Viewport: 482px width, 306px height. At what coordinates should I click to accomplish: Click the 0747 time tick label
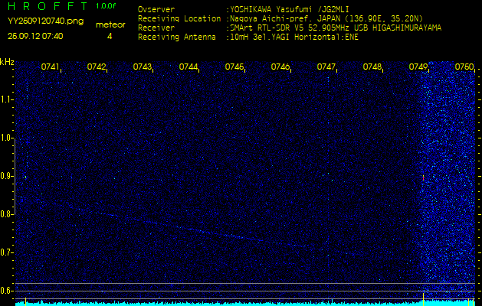[326, 67]
